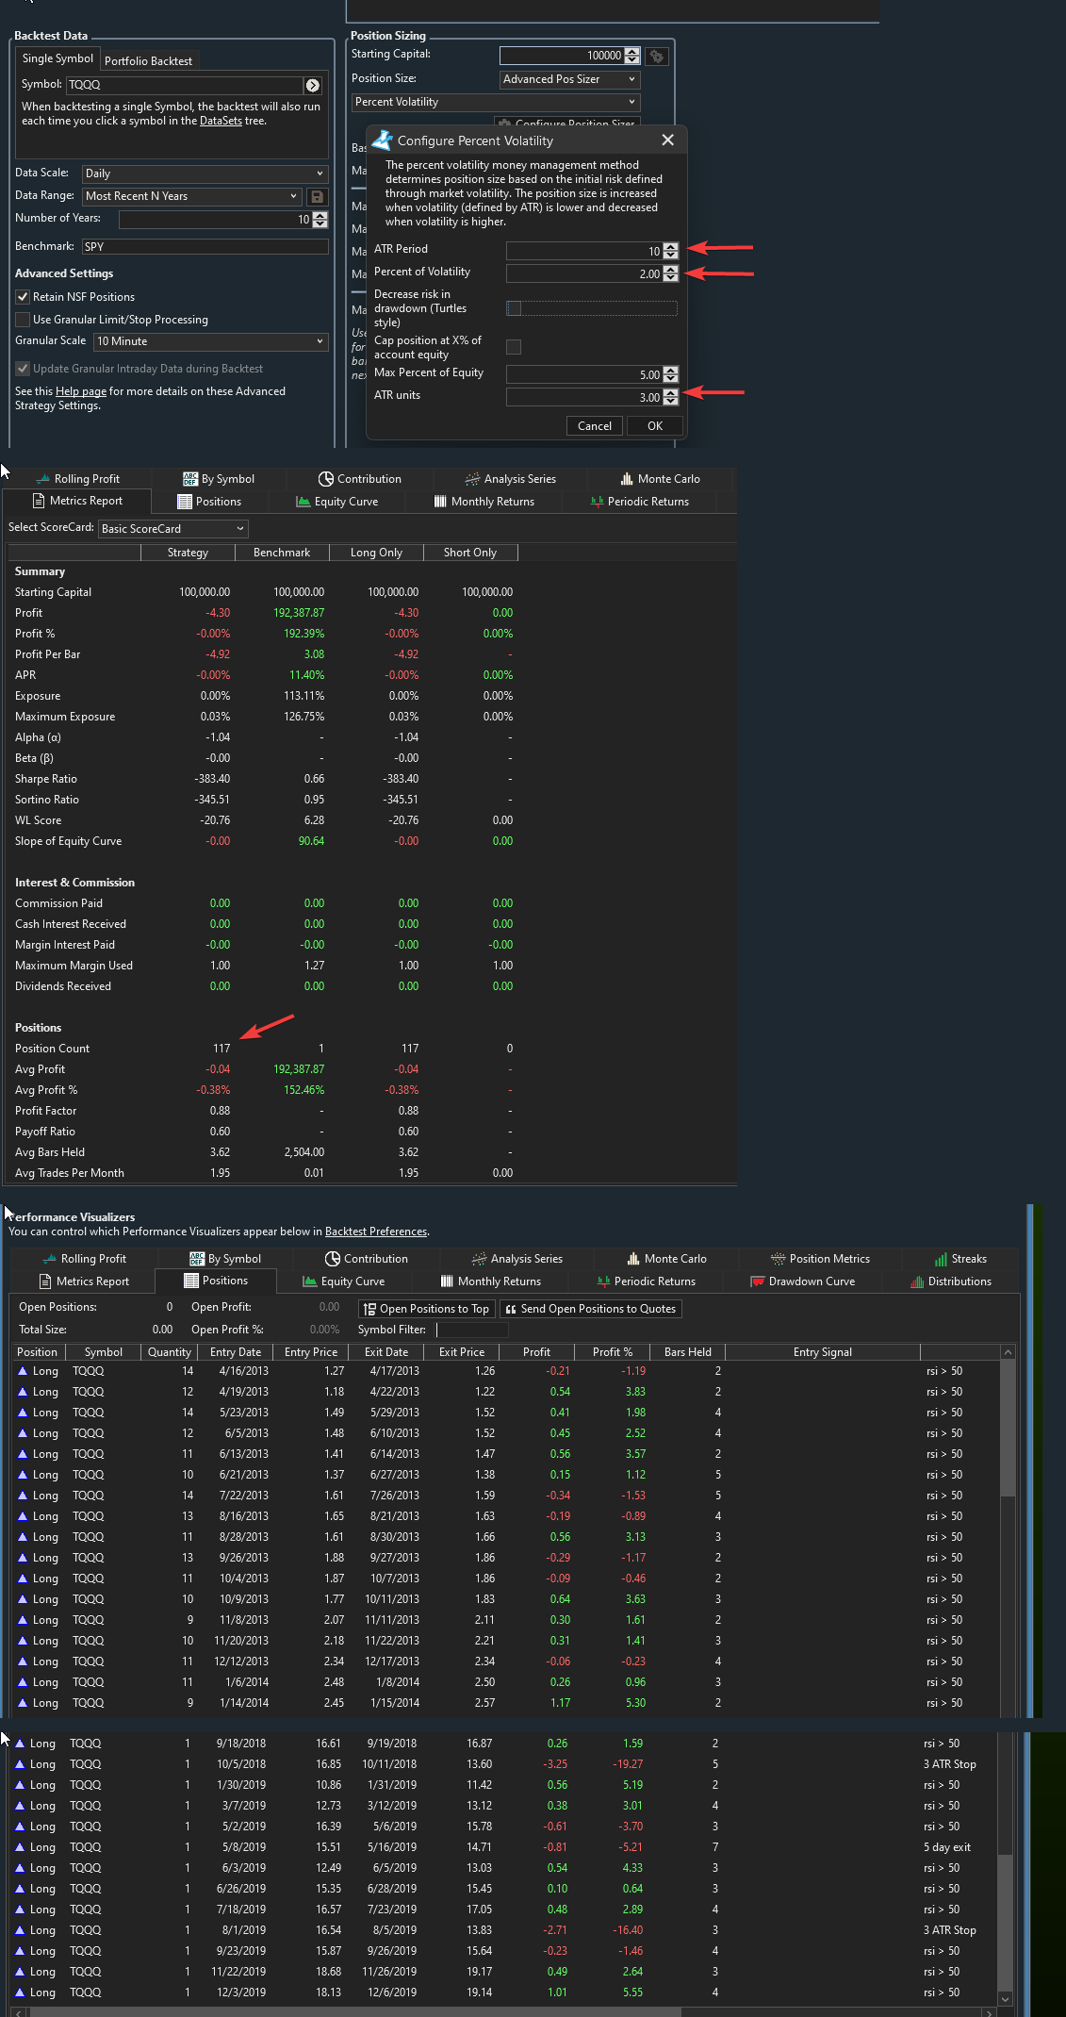Click the arrow icon next to Symbol field
This screenshot has height=2017, width=1066.
313,85
